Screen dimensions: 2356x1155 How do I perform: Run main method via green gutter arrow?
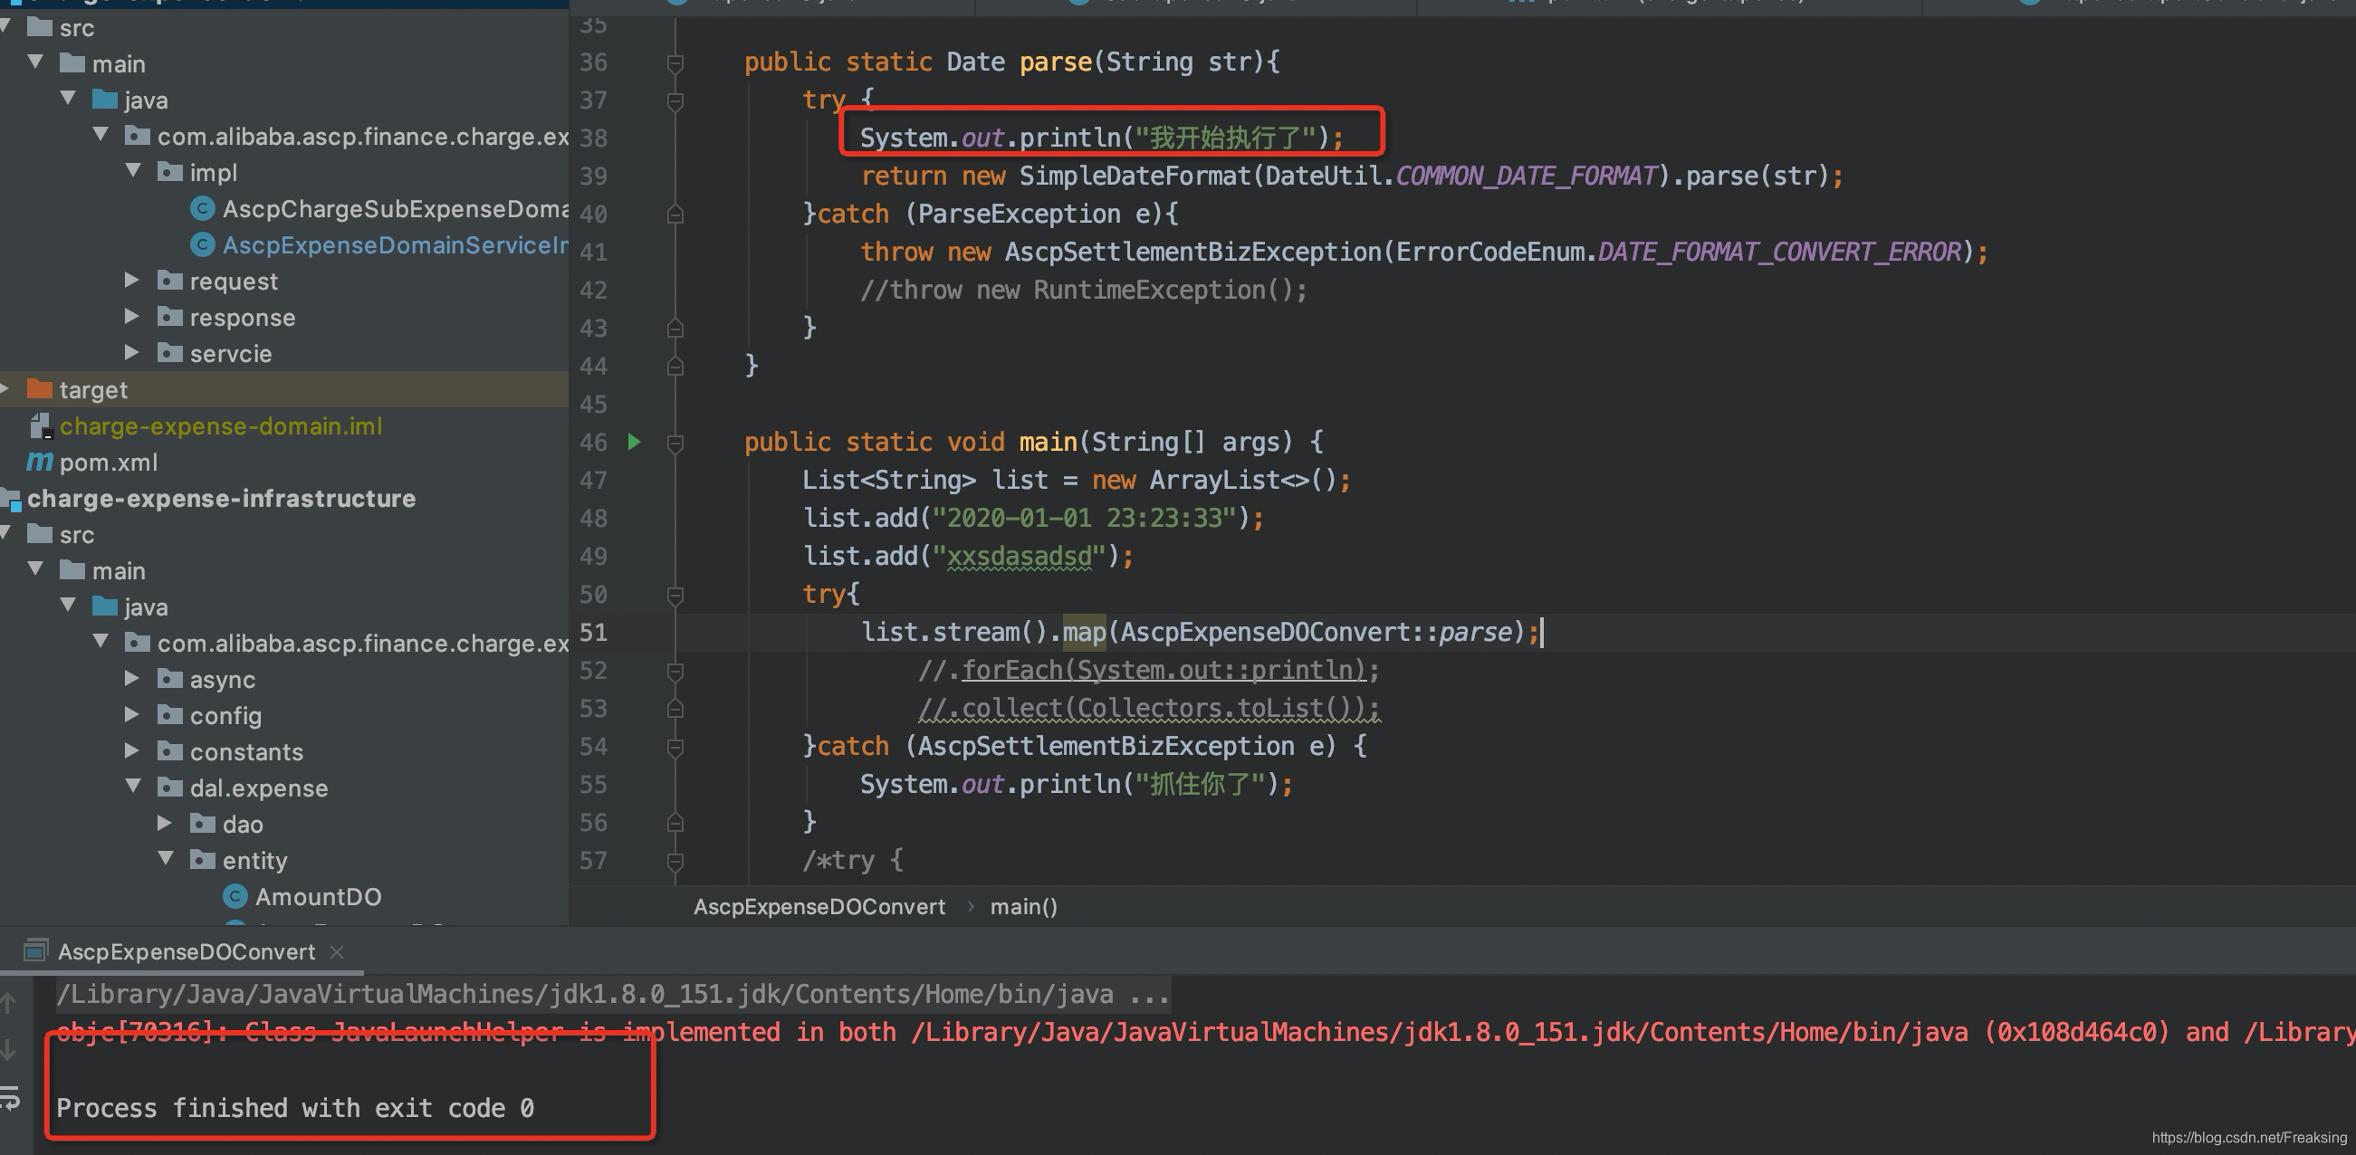coord(634,443)
